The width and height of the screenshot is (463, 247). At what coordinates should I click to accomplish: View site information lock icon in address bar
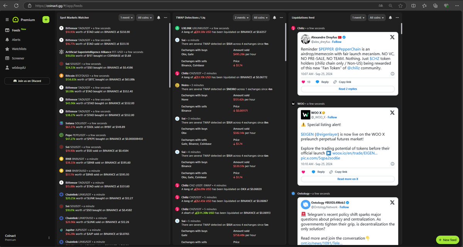pyautogui.click(x=30, y=6)
